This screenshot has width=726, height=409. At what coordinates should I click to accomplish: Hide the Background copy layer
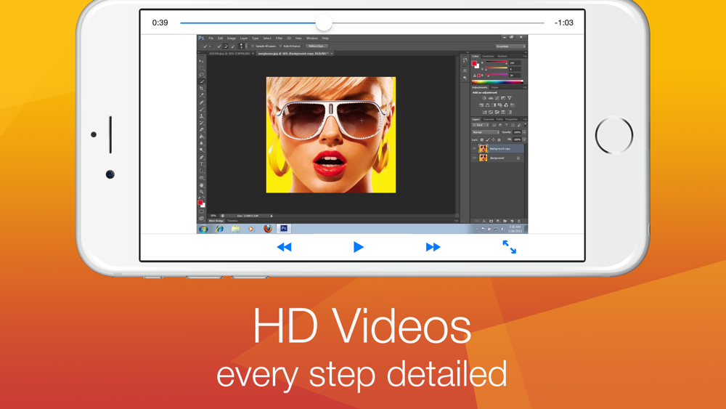[x=474, y=149]
